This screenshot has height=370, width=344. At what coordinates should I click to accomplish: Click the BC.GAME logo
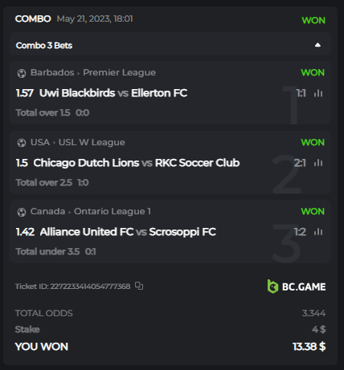(x=297, y=287)
